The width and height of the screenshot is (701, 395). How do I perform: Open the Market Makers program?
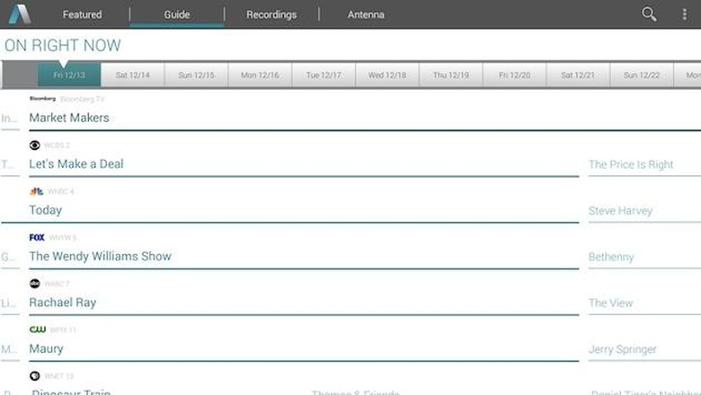[69, 118]
